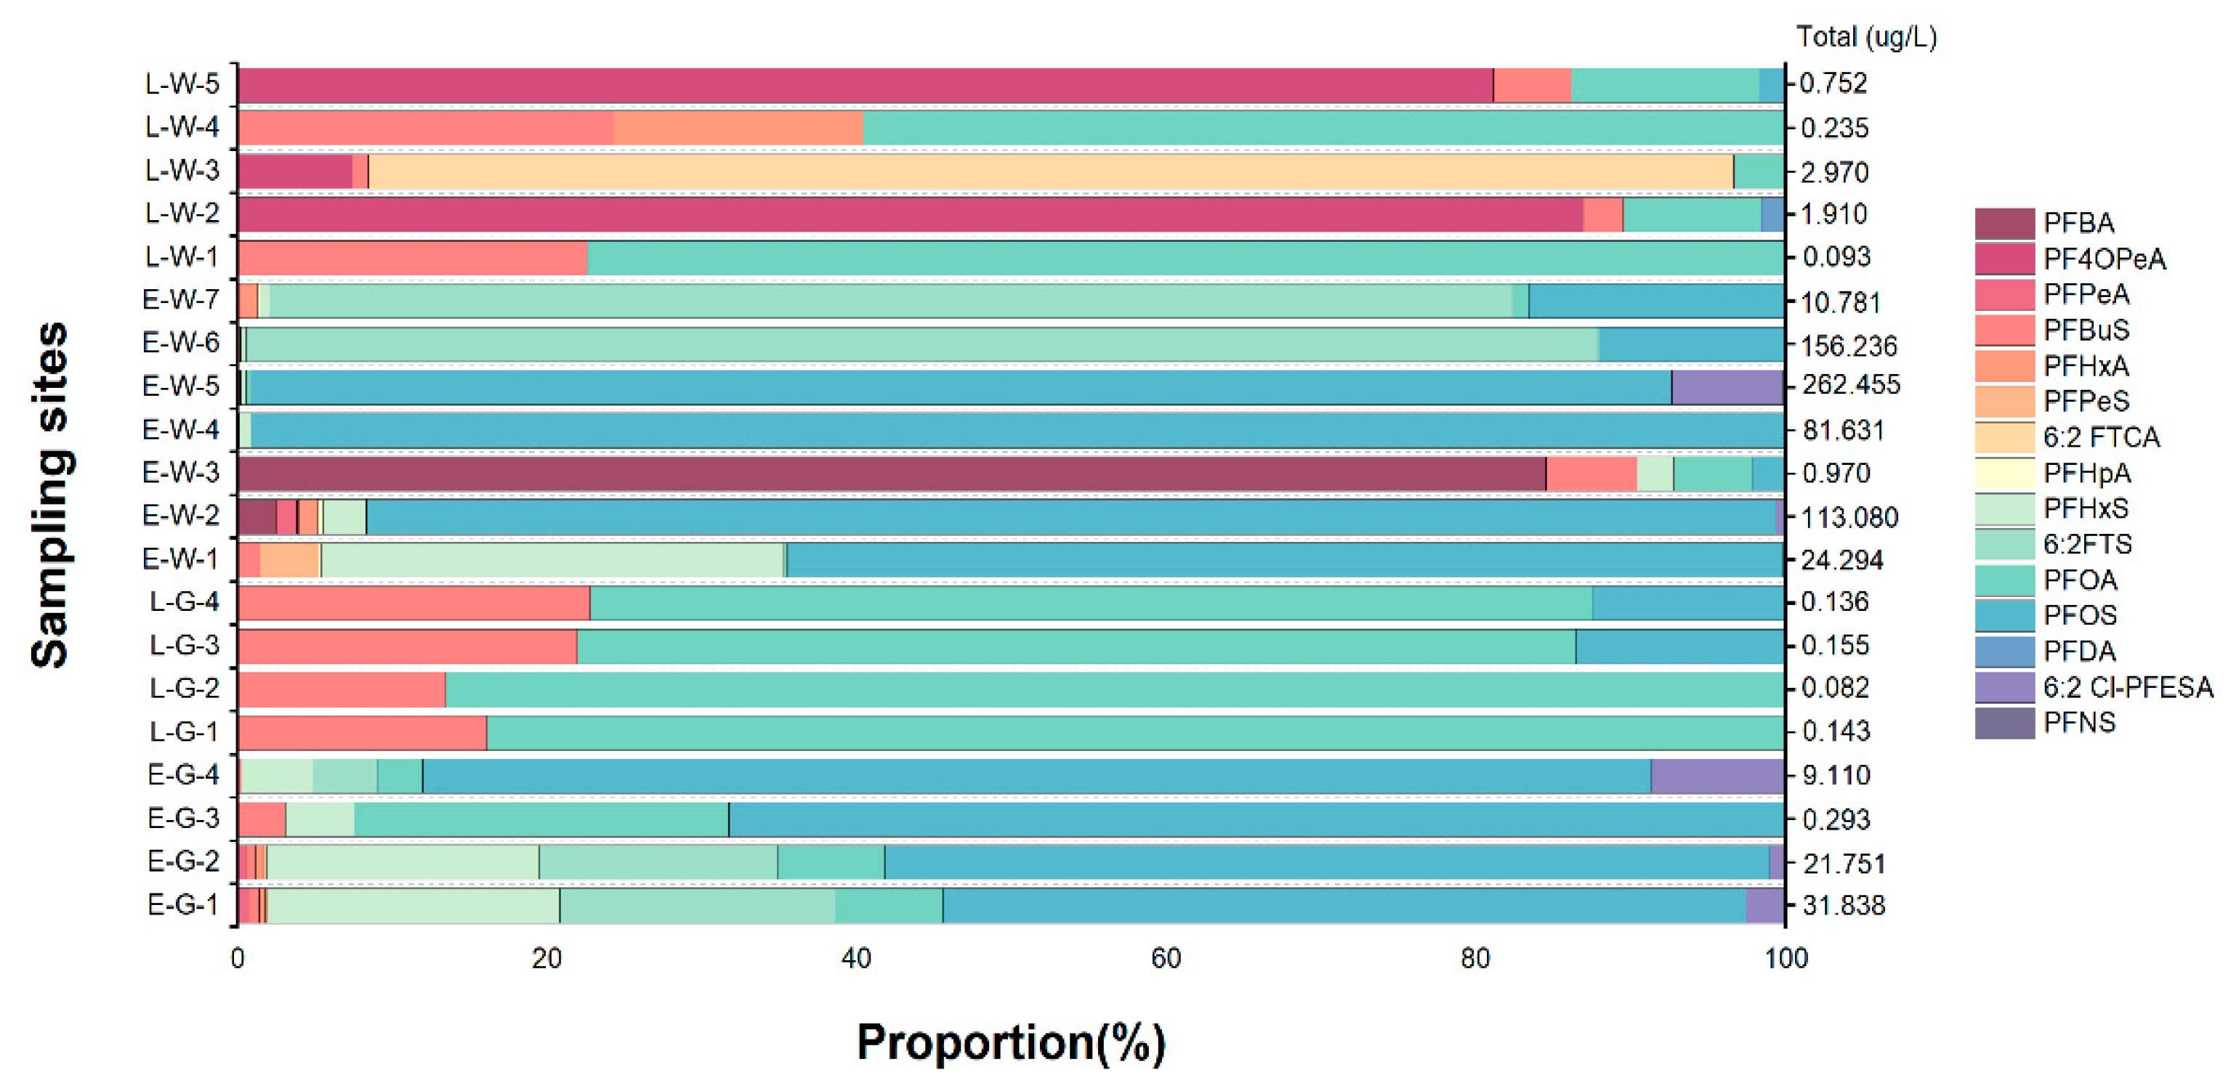2239x1091 pixels.
Task: Click the L-W-5 sampling site label
Action: click(x=182, y=84)
